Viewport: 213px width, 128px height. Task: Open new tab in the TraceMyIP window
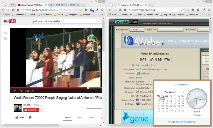151,5
